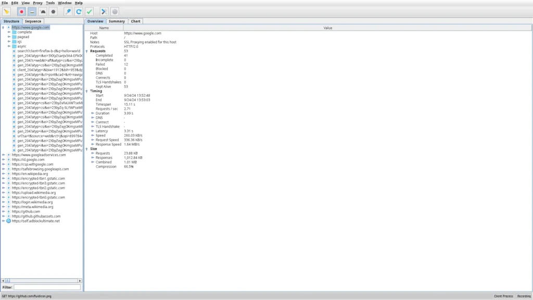533x300 pixels.
Task: Toggle the red Record button in the toolbar
Action: [21, 11]
